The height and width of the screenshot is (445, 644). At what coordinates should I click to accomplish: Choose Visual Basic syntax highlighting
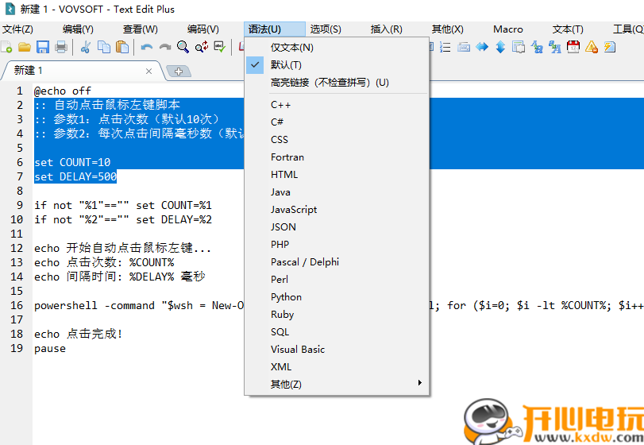[x=337, y=350]
